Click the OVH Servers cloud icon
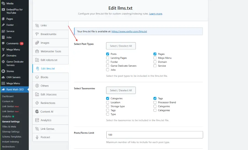This screenshot has width=248, height=150. point(3,77)
